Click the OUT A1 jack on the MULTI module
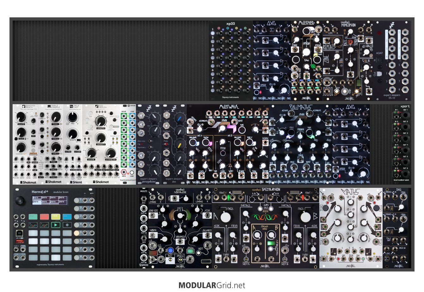The image size is (424, 292). 144,208
